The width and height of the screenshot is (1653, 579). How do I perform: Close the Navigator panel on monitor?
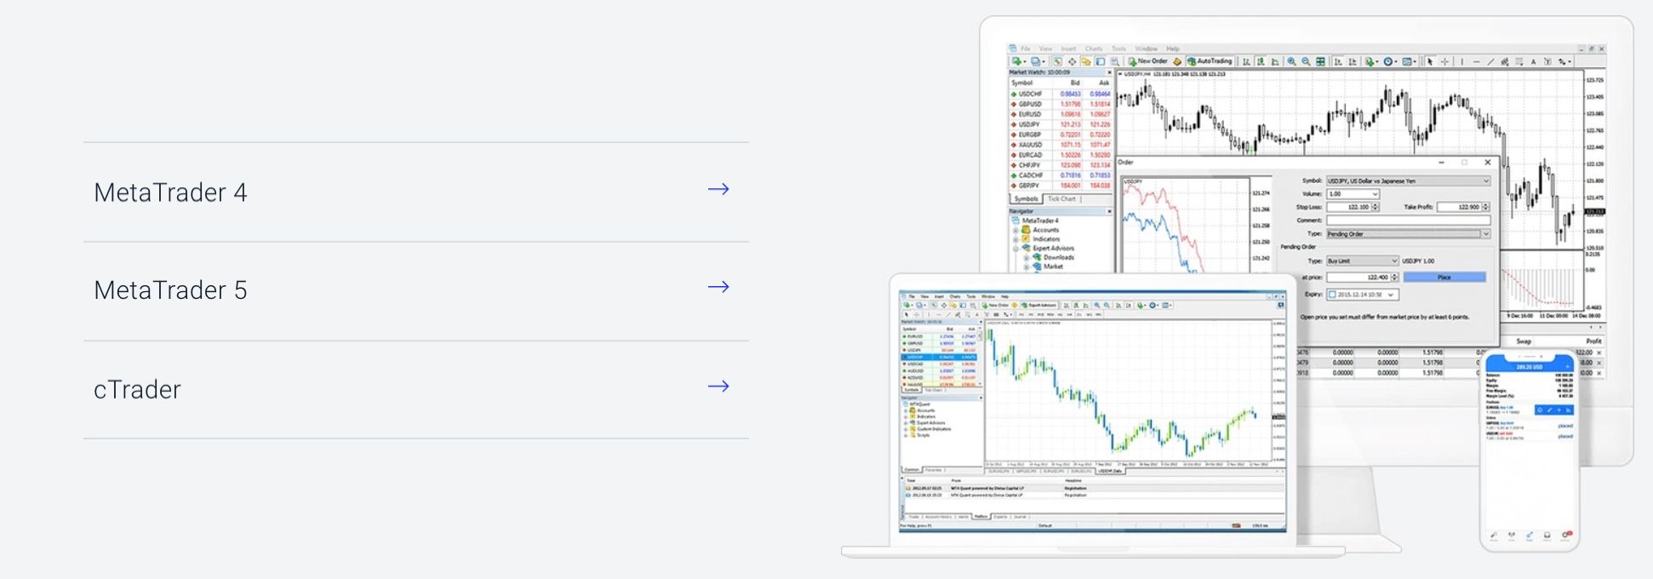[1109, 211]
